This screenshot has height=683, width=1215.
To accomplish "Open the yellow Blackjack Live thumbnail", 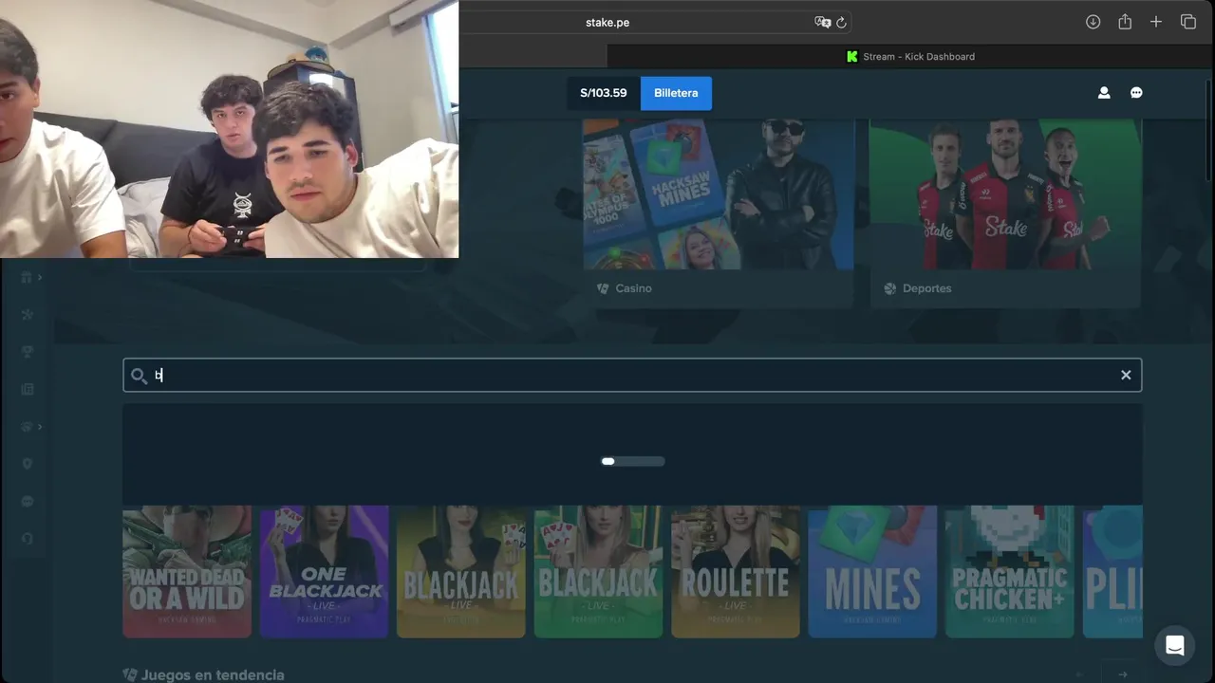I will coord(460,571).
